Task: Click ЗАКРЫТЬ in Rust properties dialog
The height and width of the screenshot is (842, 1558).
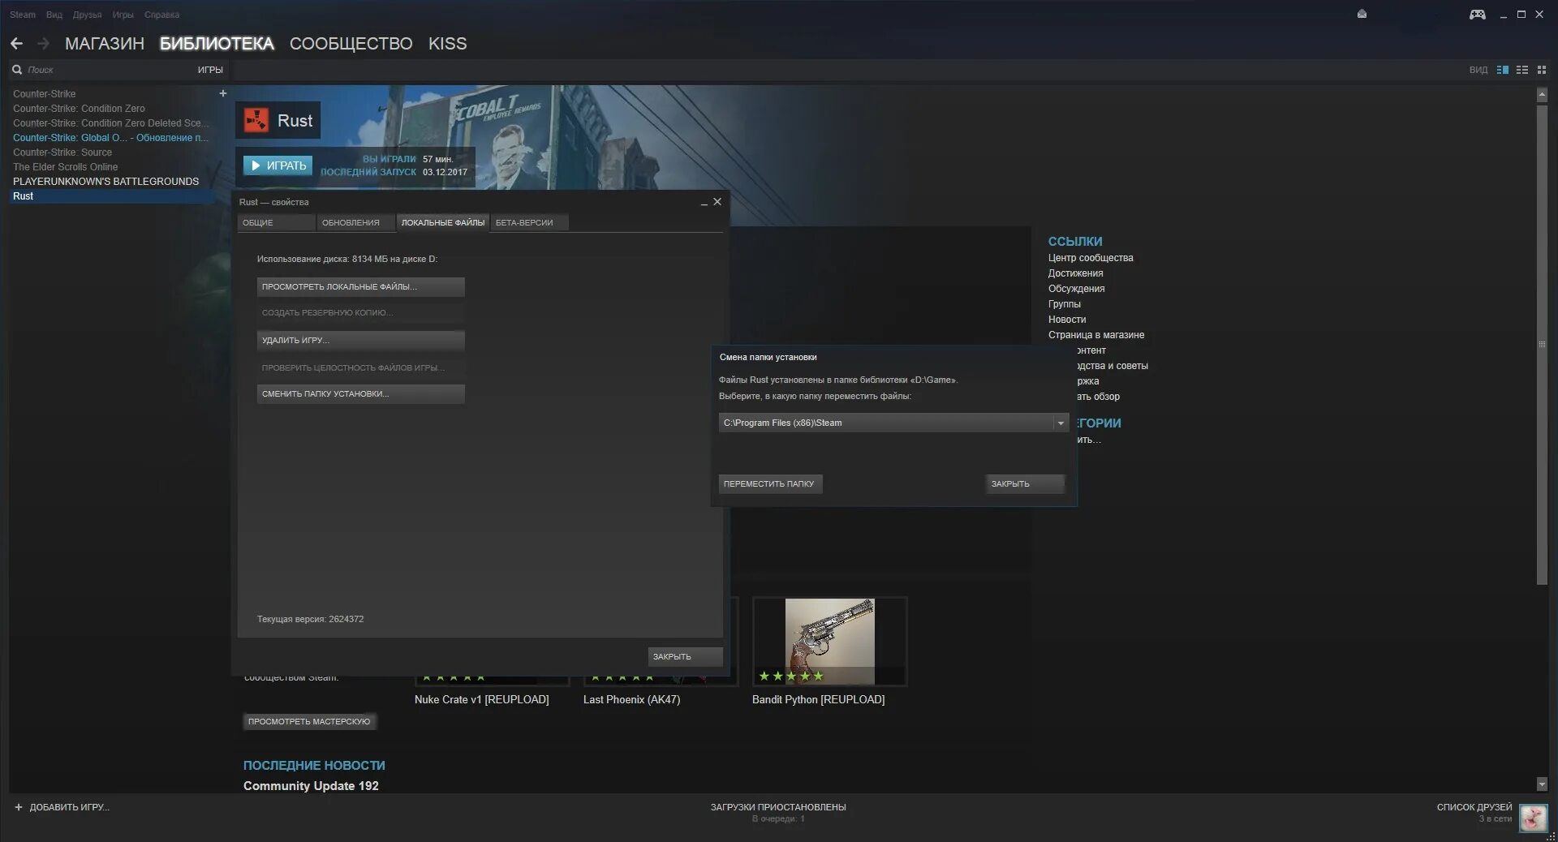Action: [x=685, y=657]
